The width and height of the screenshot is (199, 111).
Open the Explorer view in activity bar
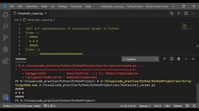tap(5, 15)
